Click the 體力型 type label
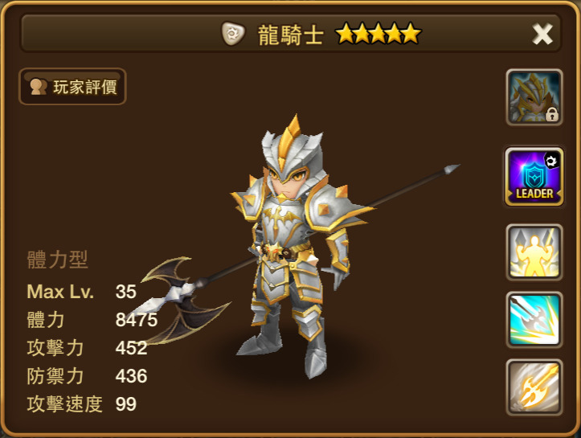The width and height of the screenshot is (581, 438). [57, 260]
